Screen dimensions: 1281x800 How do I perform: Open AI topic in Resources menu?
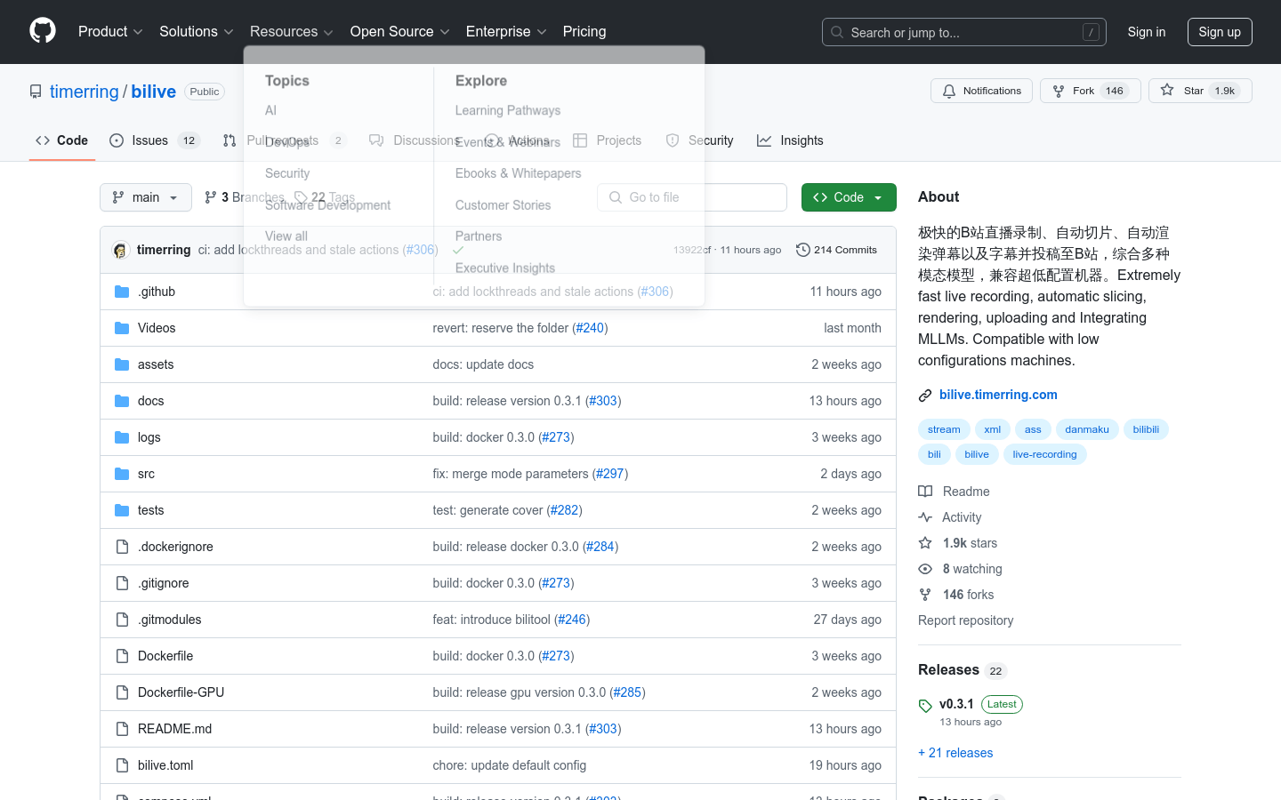click(270, 110)
